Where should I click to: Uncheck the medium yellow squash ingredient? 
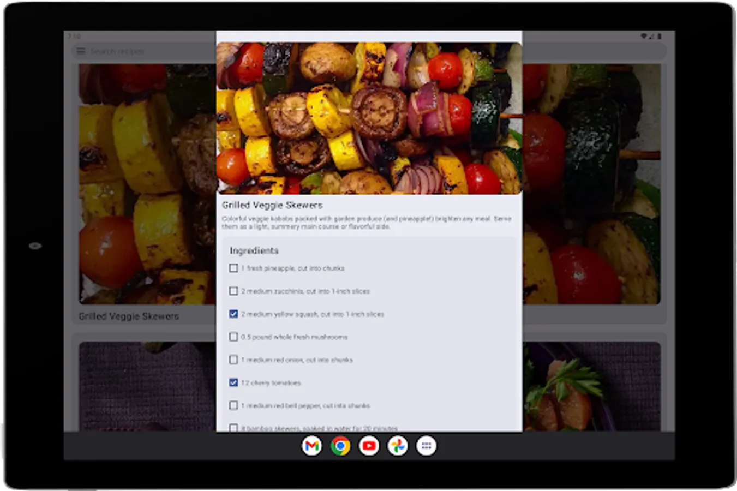click(x=233, y=314)
